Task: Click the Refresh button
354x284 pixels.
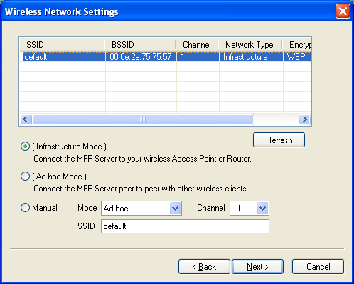Action: click(279, 140)
